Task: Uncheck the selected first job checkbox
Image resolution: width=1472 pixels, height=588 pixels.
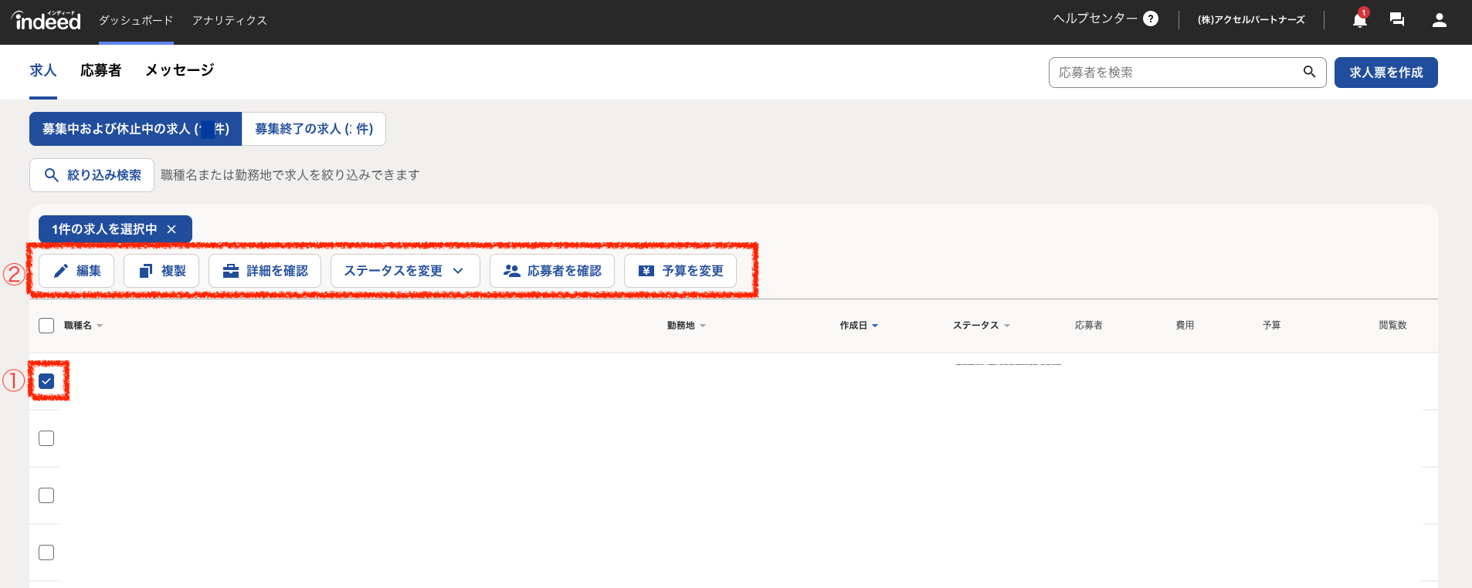Action: (46, 381)
